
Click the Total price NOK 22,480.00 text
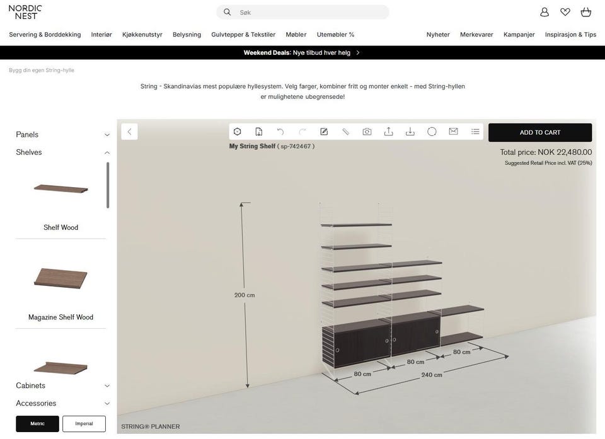546,152
